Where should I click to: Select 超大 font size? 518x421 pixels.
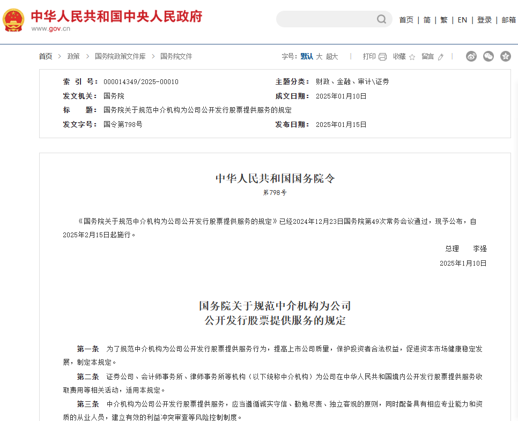(332, 56)
